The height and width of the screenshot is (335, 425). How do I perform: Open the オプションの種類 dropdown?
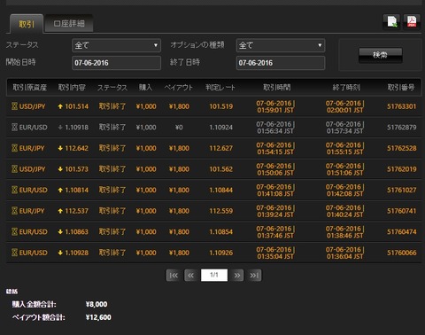point(281,45)
